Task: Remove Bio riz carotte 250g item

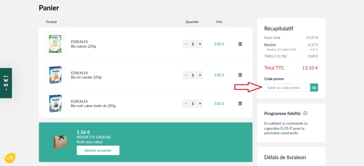Action: tap(240, 75)
